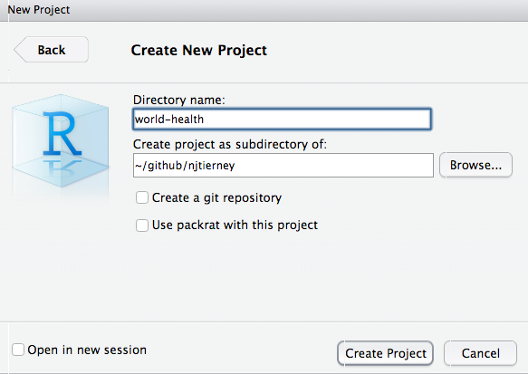Click the Create a git repository label text
This screenshot has height=374, width=528.
point(216,197)
